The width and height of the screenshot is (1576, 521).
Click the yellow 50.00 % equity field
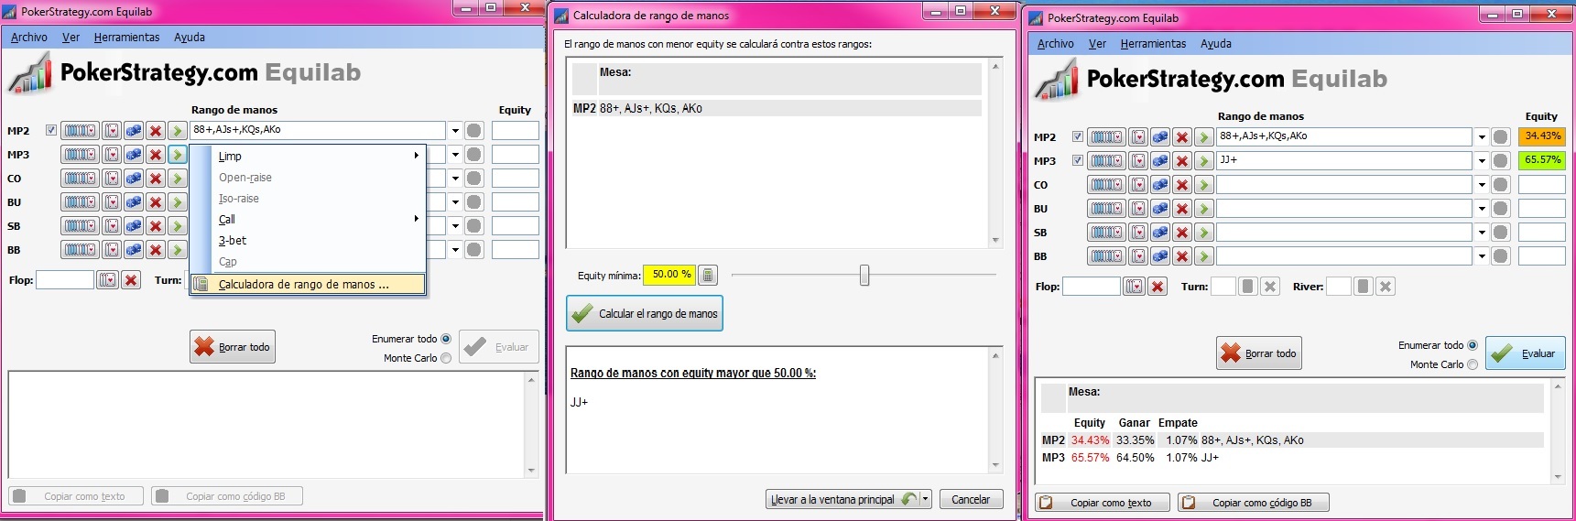(x=669, y=275)
